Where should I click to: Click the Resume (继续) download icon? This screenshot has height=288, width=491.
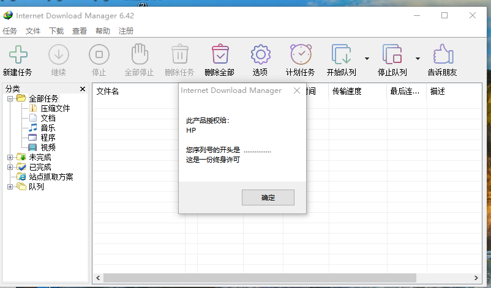pyautogui.click(x=59, y=54)
